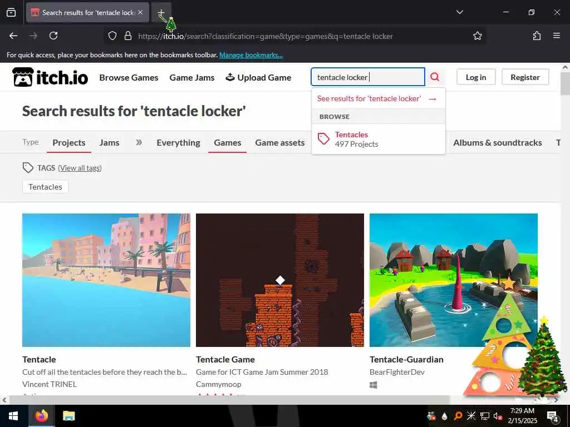Open Tentacles 497 Projects suggestion
The image size is (570, 427).
[378, 139]
